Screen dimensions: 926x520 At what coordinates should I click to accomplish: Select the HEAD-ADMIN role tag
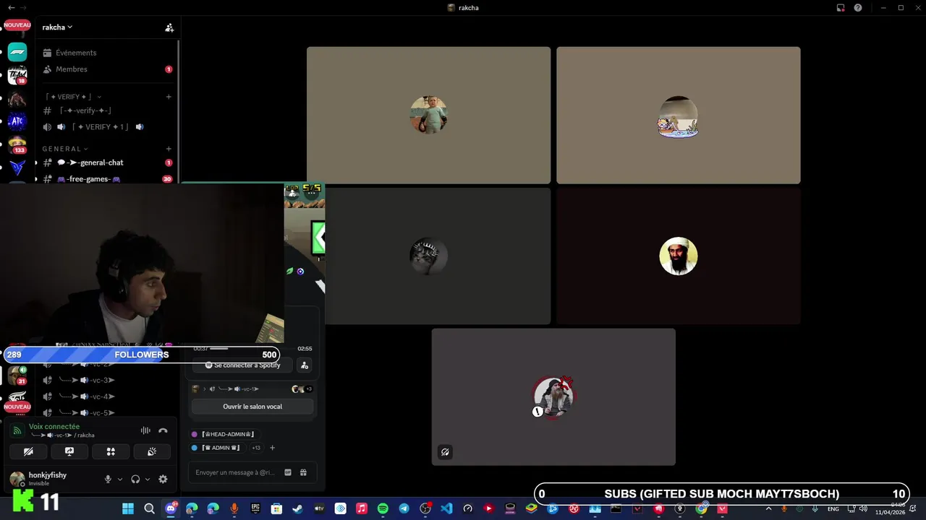coord(223,434)
